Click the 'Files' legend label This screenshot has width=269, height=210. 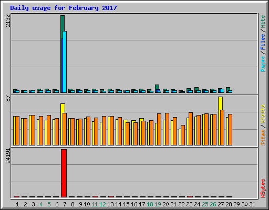(263, 42)
